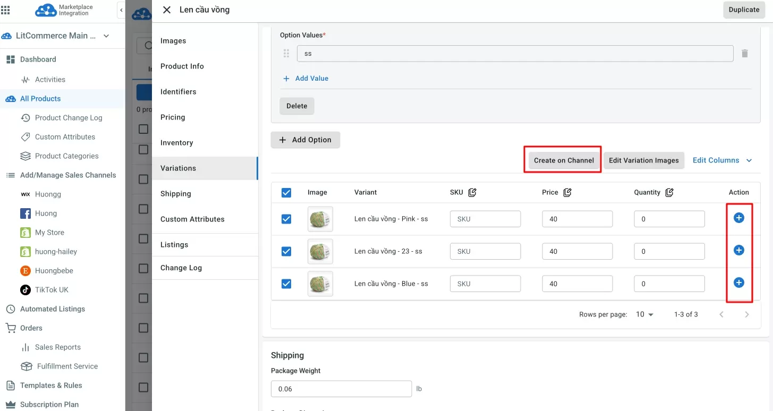
Task: Open the Images section tab
Action: coord(205,41)
